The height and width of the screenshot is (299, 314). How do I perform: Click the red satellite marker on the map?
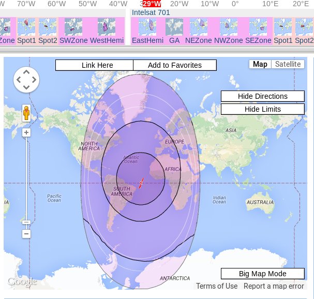[141, 183]
